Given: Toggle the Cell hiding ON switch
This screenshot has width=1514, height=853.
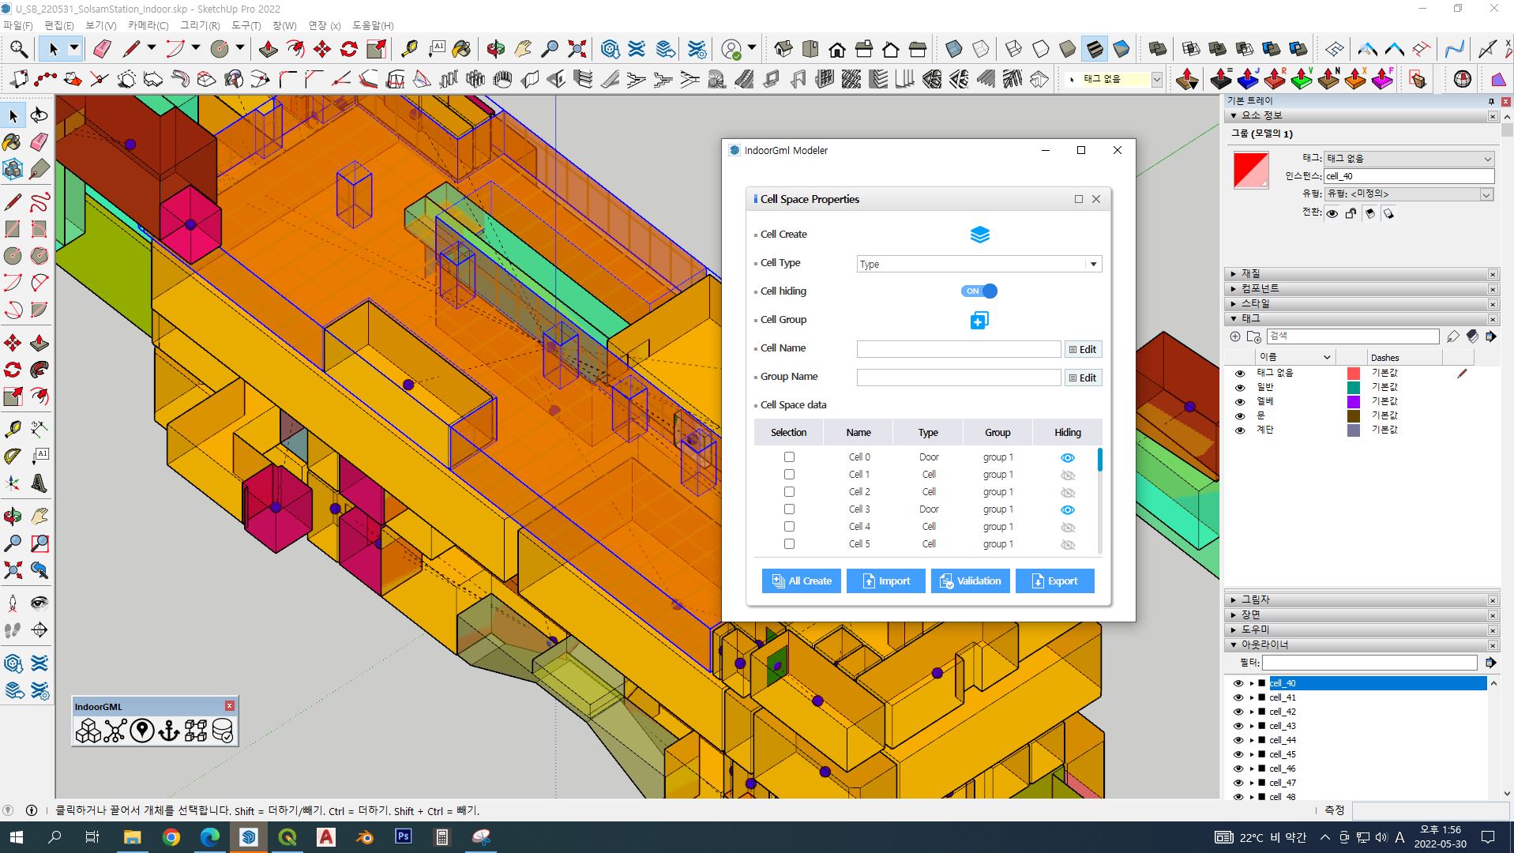Looking at the screenshot, I should (979, 291).
